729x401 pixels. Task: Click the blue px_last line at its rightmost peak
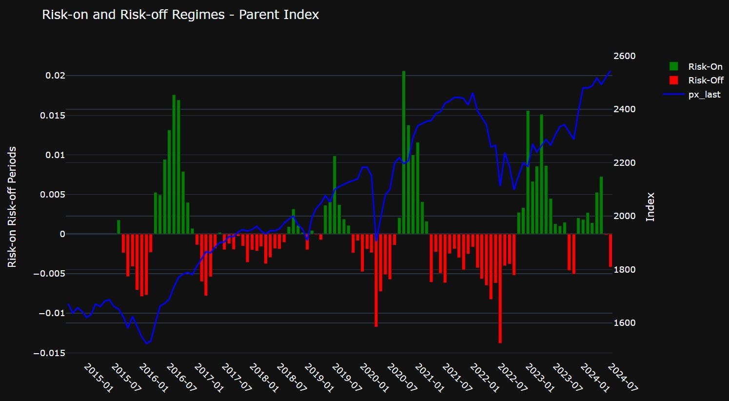tap(610, 71)
